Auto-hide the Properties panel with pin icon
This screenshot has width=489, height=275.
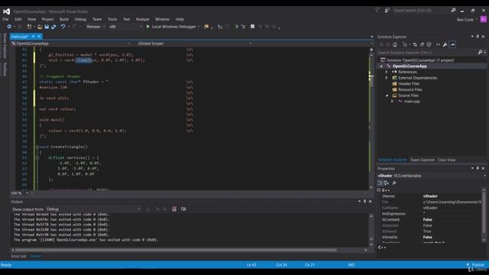click(478, 168)
